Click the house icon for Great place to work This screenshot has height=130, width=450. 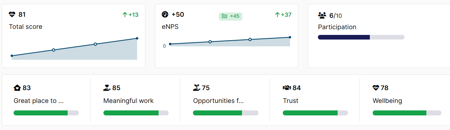[17, 88]
